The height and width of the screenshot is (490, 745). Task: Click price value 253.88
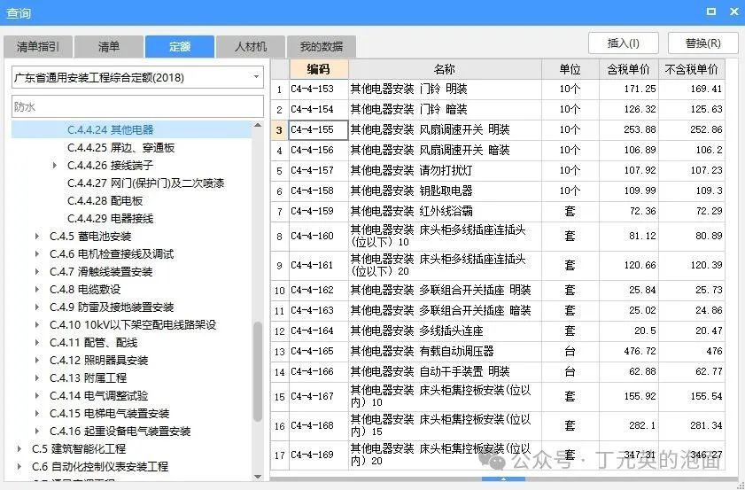pos(640,129)
